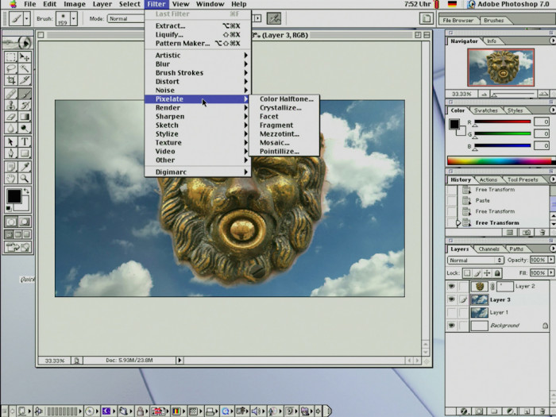Select the Clone Stamp tool
Image resolution: width=556 pixels, height=417 pixels.
pos(11,104)
